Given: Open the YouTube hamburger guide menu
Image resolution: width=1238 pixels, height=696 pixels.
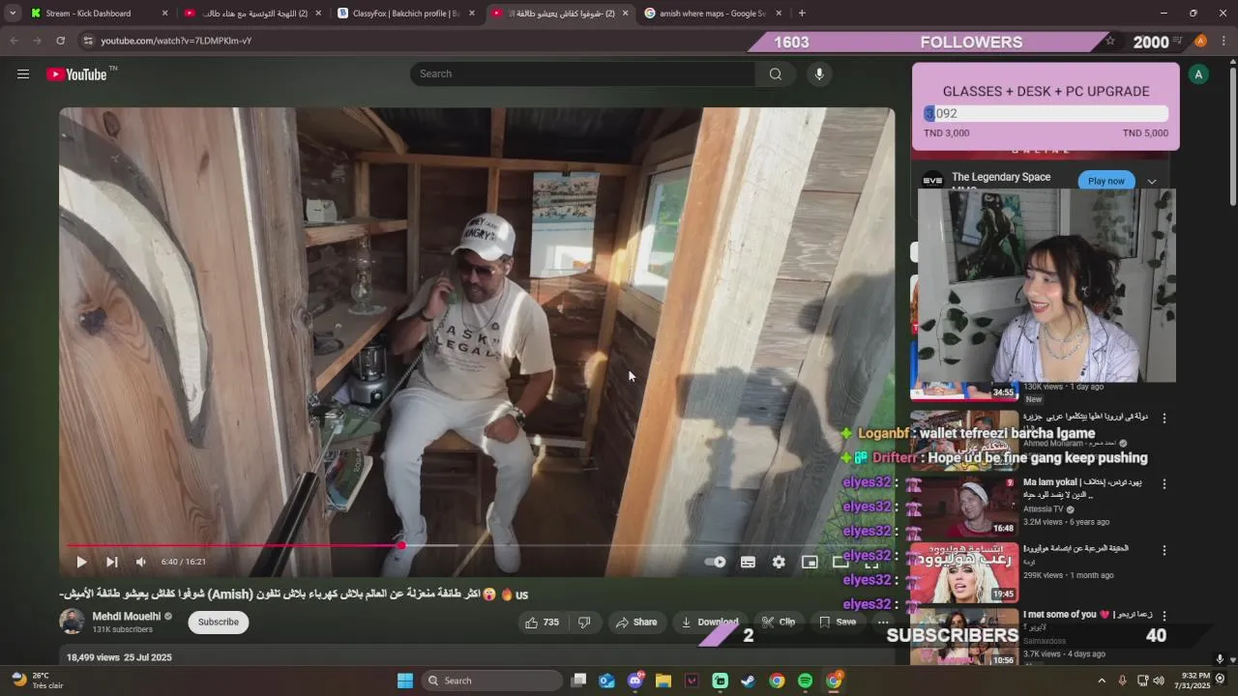Looking at the screenshot, I should pyautogui.click(x=23, y=74).
